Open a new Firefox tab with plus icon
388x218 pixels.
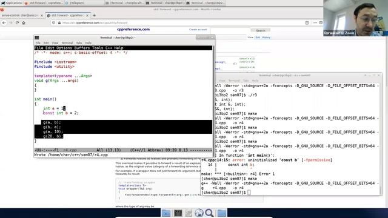coord(94,15)
